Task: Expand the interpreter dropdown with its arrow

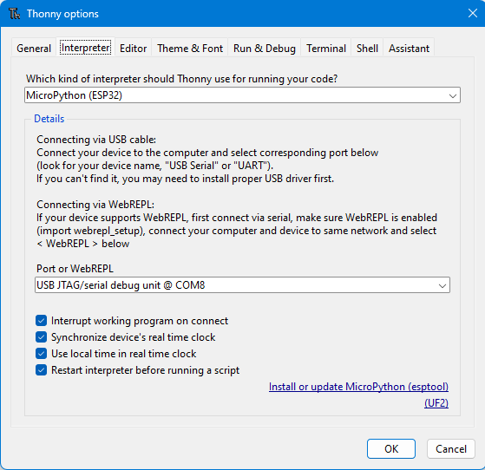Action: click(x=453, y=95)
